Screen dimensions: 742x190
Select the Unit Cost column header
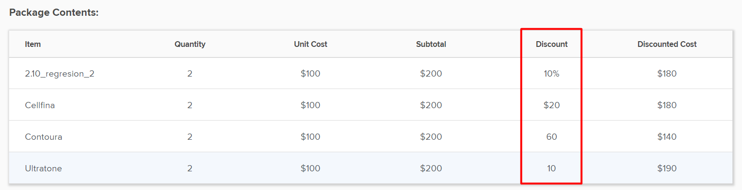pos(310,44)
